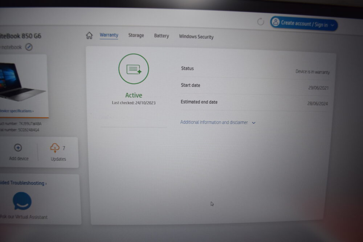Click the end date value 28/06/2024
The width and height of the screenshot is (363, 242).
tap(317, 103)
